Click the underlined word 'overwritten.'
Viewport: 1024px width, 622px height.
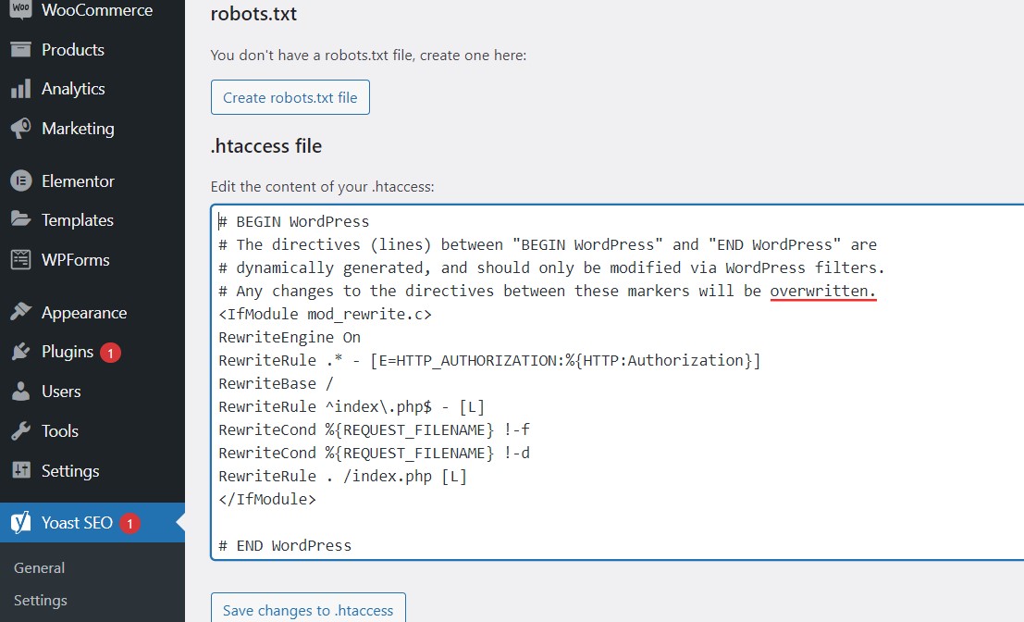pos(823,291)
